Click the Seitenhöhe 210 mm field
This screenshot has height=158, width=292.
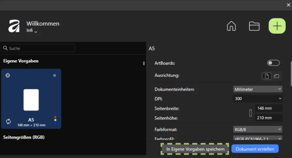coord(268,118)
